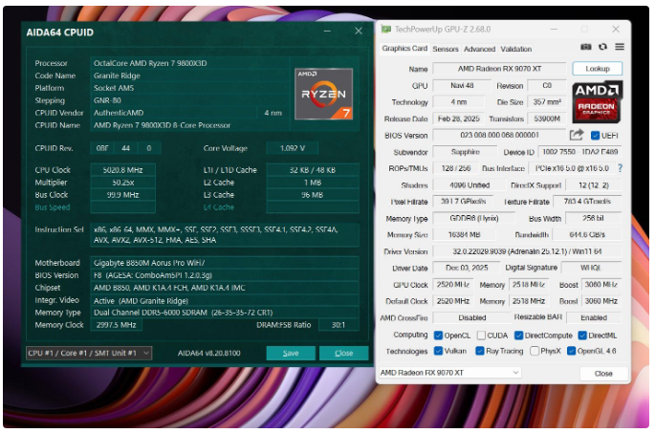Toggle the UEFI checkbox

(595, 136)
